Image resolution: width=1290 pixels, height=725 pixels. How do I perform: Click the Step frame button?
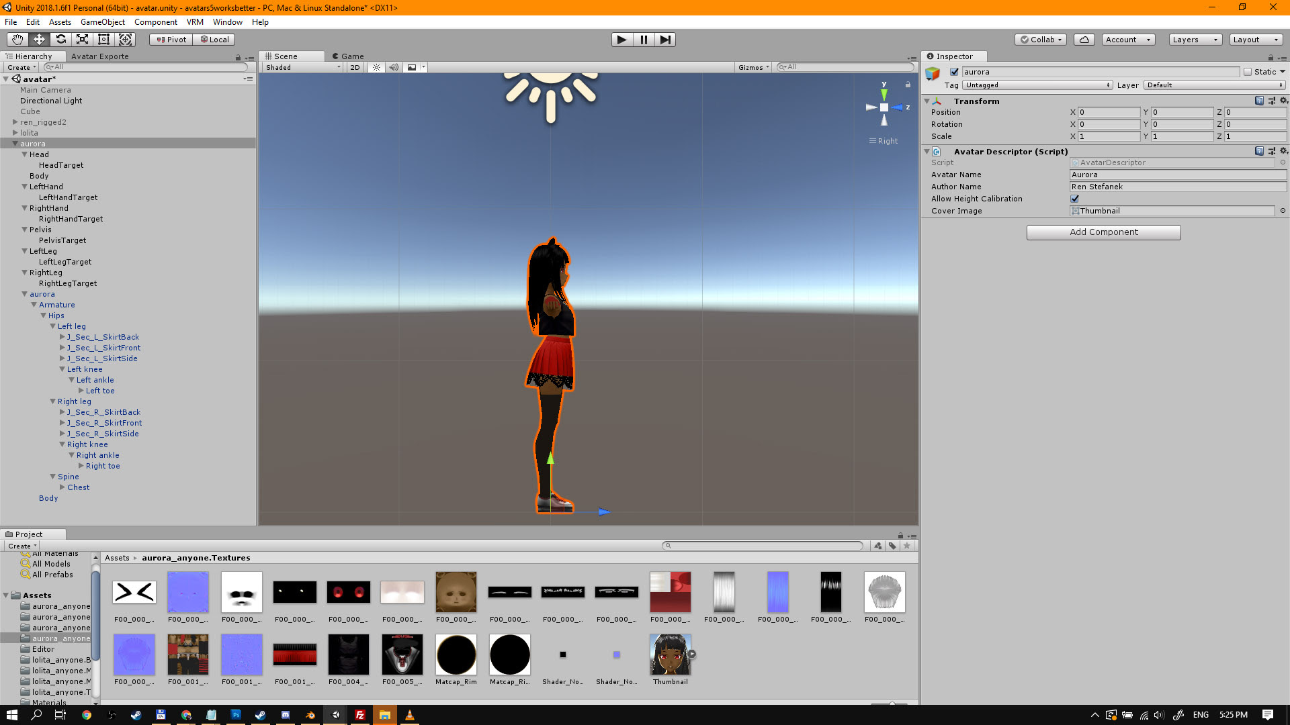(x=664, y=40)
